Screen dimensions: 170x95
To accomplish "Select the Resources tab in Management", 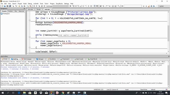I will [x=21, y=11].
